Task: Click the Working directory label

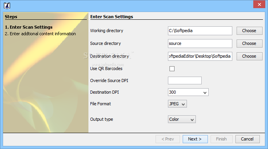Action: pos(107,31)
